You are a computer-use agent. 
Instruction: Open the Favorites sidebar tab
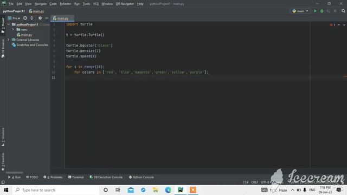(x=3, y=161)
